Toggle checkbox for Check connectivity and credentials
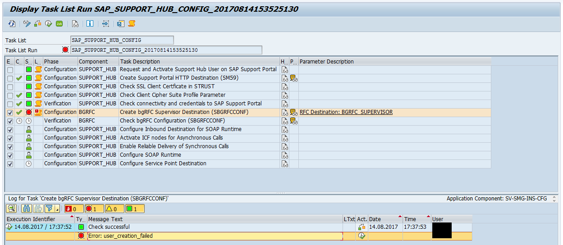Screen dimensions: 563x245 pos(10,104)
